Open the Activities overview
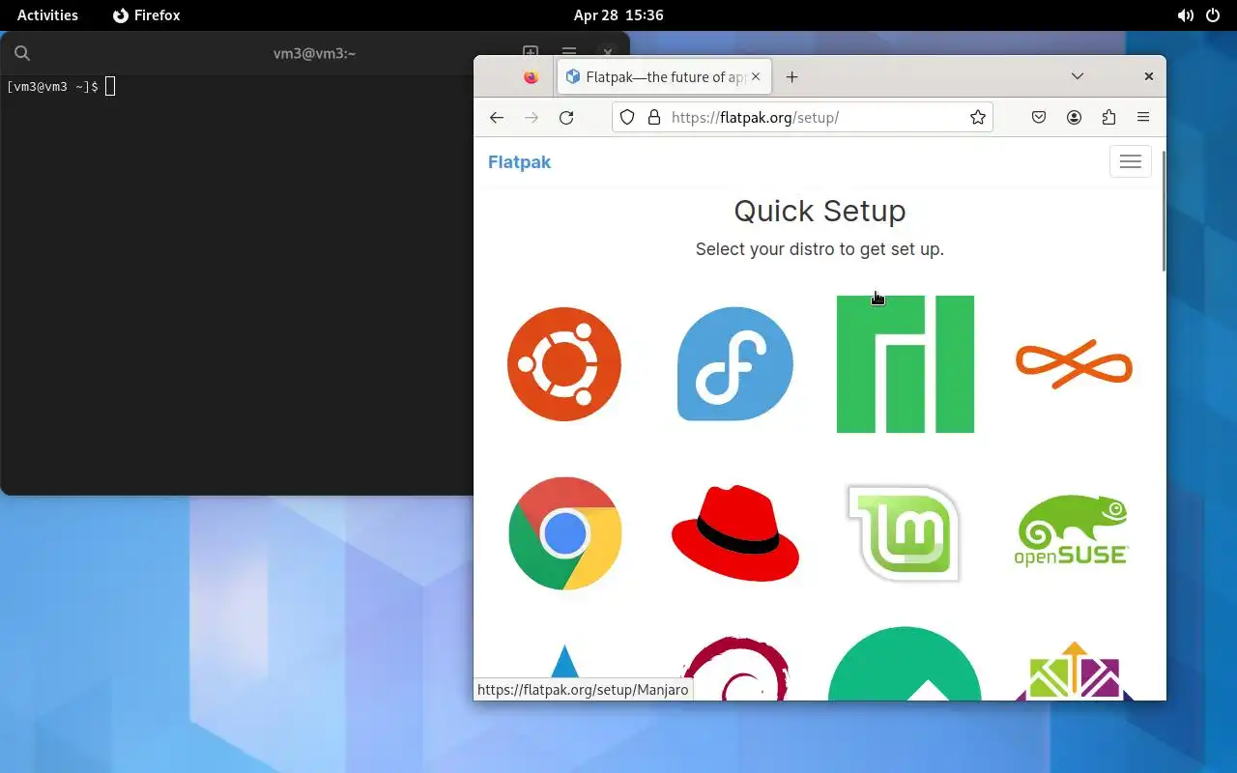The height and width of the screenshot is (773, 1237). [x=47, y=15]
